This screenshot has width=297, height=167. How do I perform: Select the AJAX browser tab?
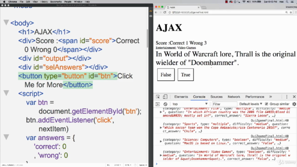(x=183, y=7)
